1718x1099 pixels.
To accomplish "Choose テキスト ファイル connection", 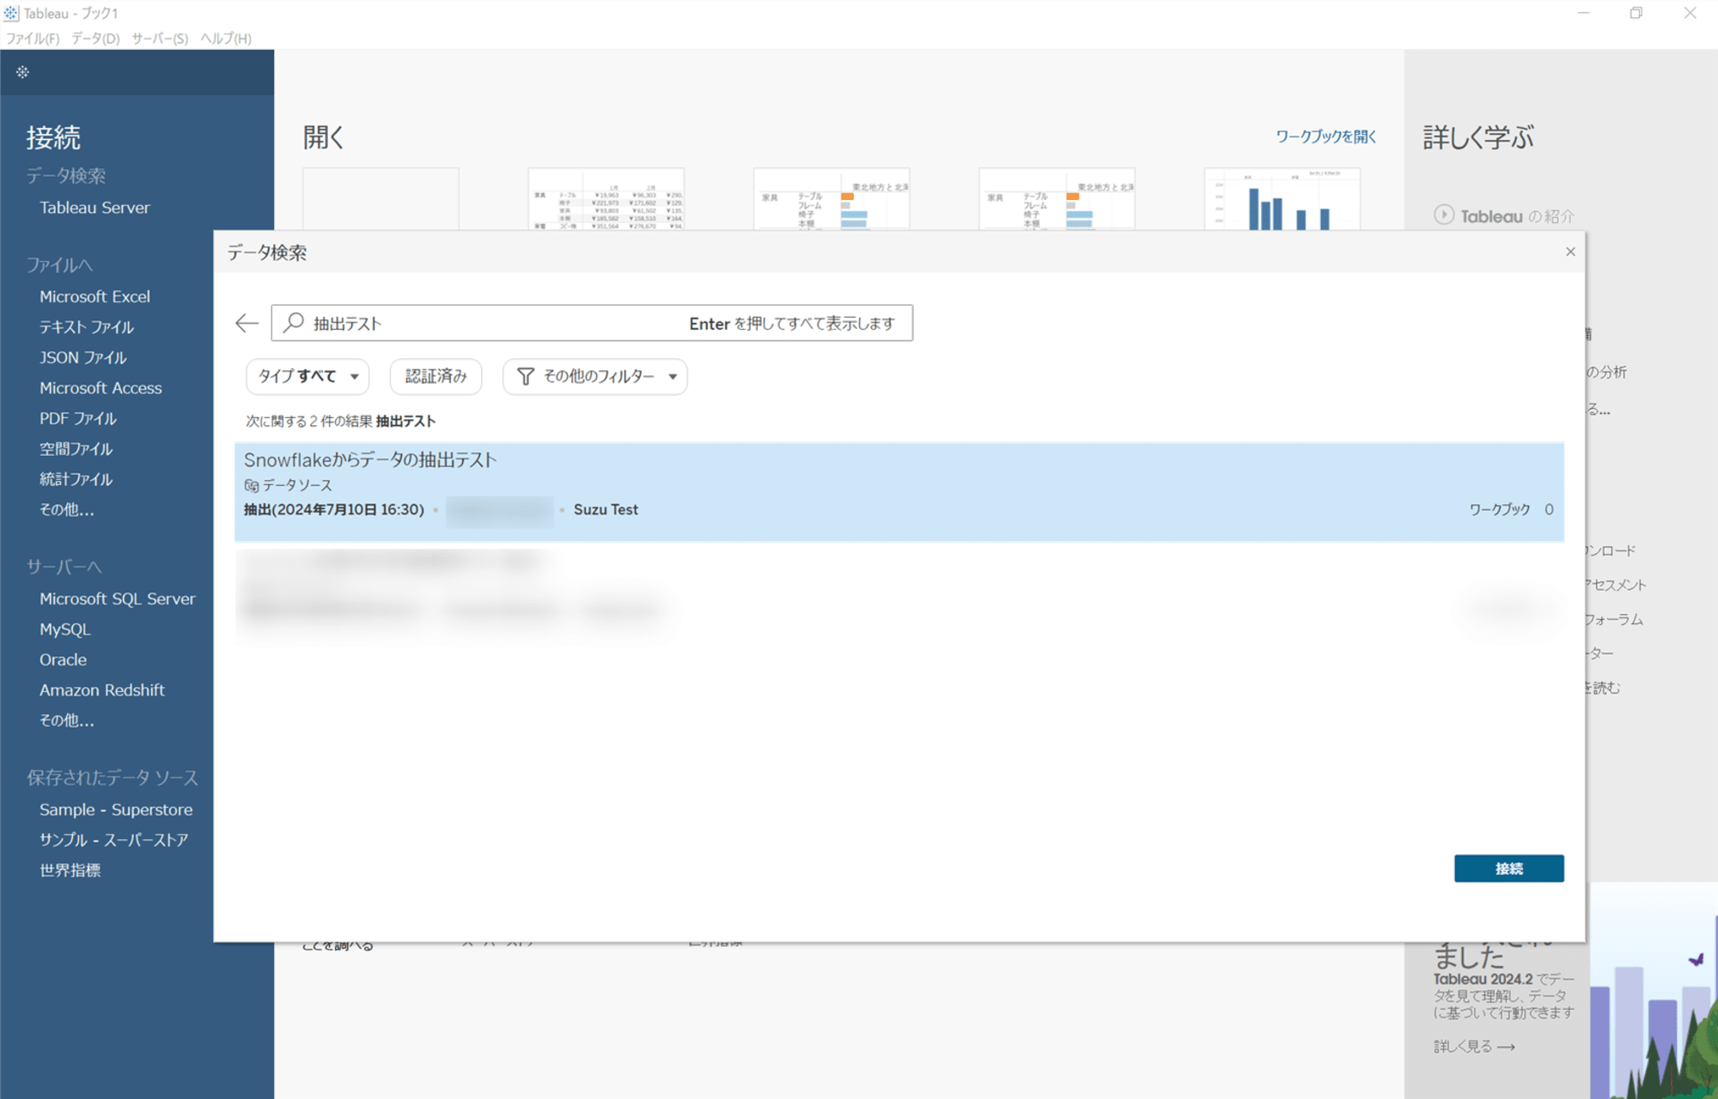I will (x=87, y=327).
